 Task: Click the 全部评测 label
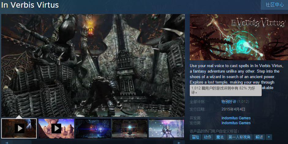point(197,102)
